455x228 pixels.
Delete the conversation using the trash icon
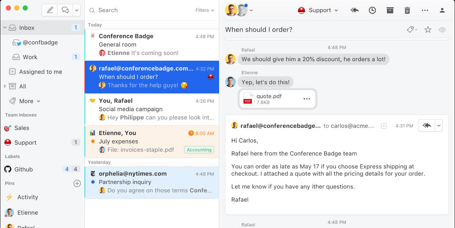click(407, 10)
